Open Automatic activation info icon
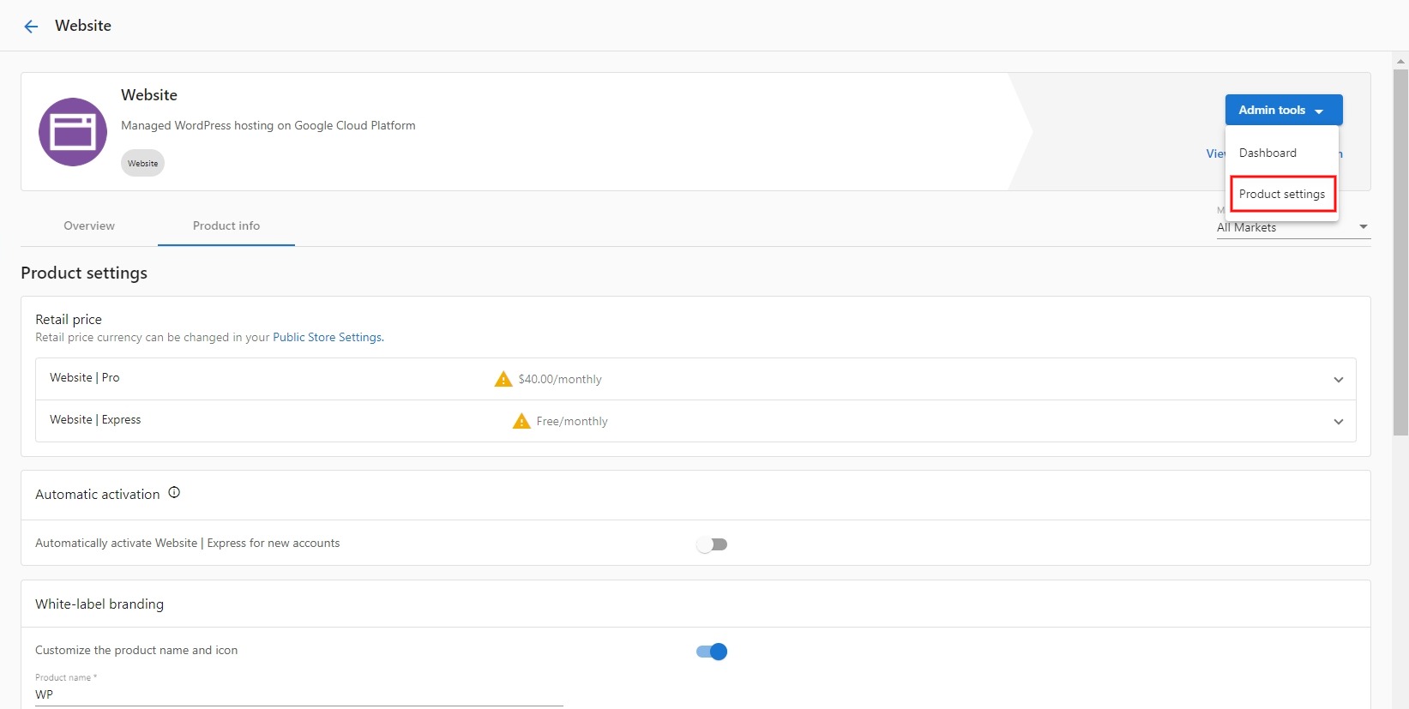Viewport: 1409px width, 709px height. tap(174, 493)
